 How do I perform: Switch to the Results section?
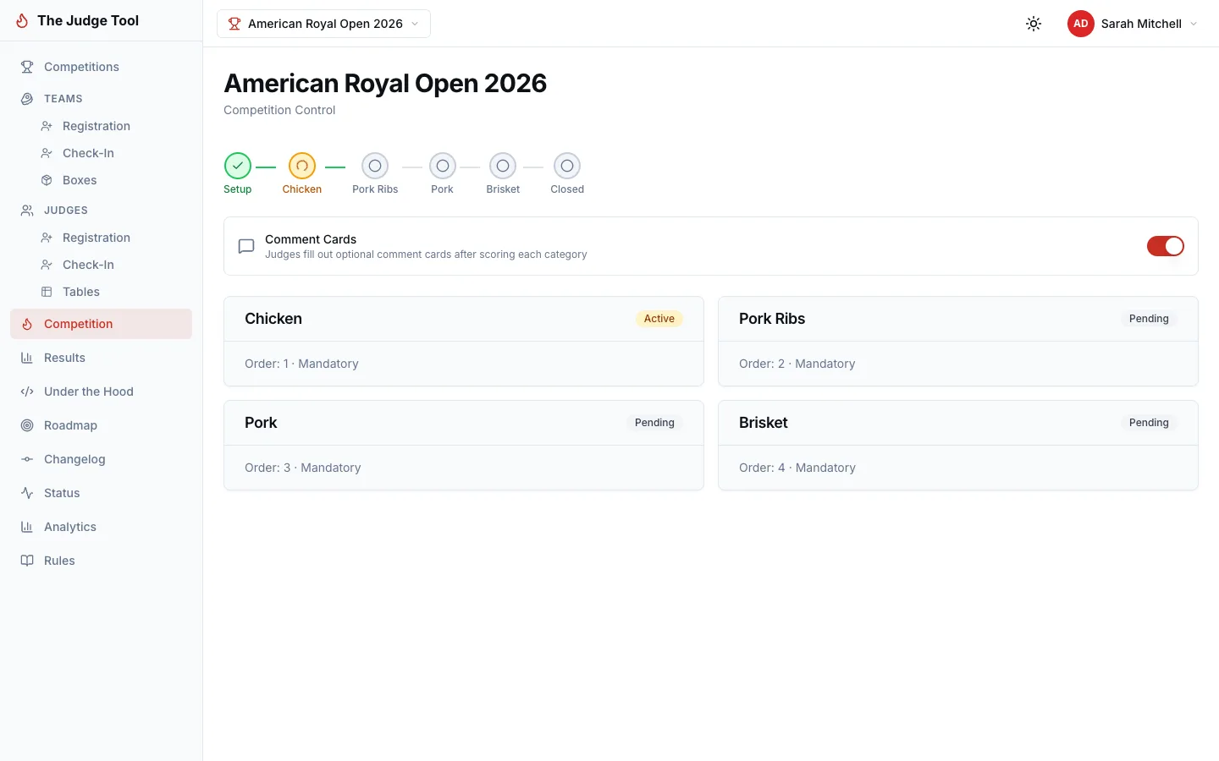pyautogui.click(x=64, y=358)
